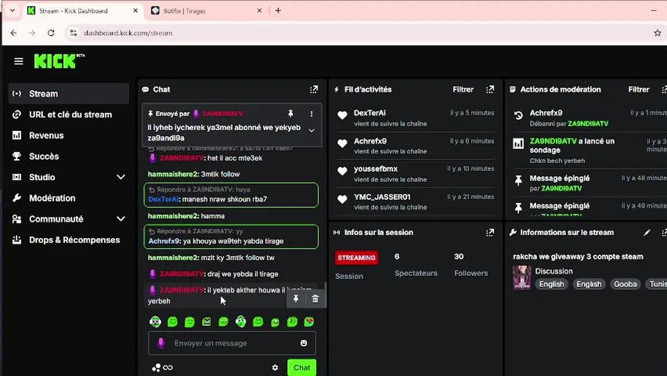Click the heart icon next to DexTerAi

[x=342, y=115]
